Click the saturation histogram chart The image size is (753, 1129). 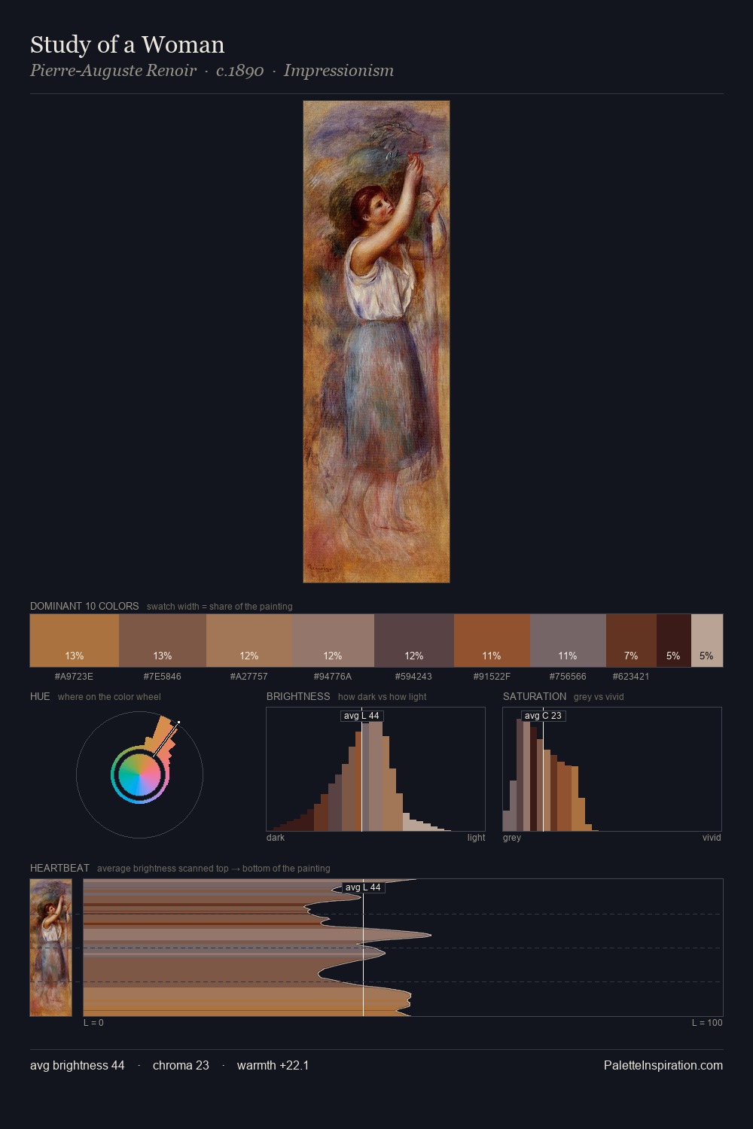tap(612, 769)
